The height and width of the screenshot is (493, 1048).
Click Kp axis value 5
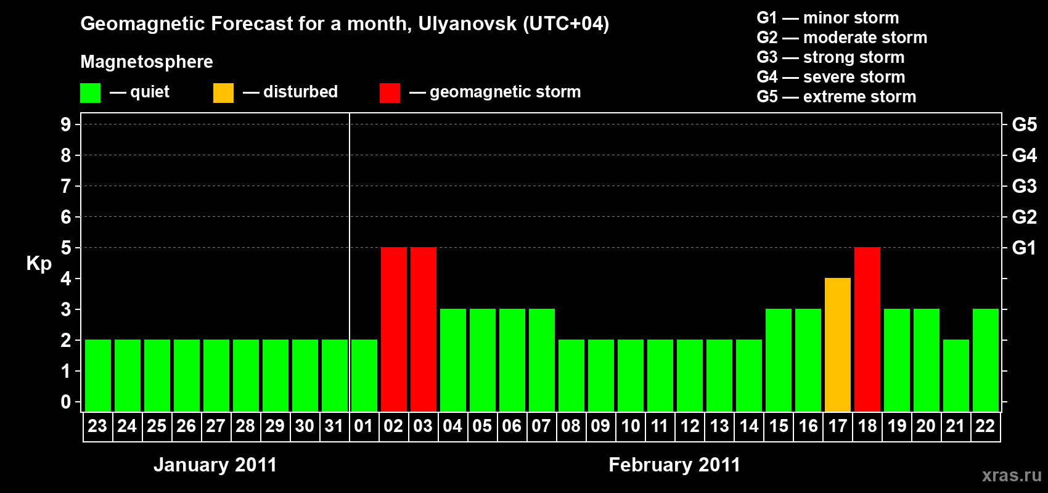tap(66, 248)
